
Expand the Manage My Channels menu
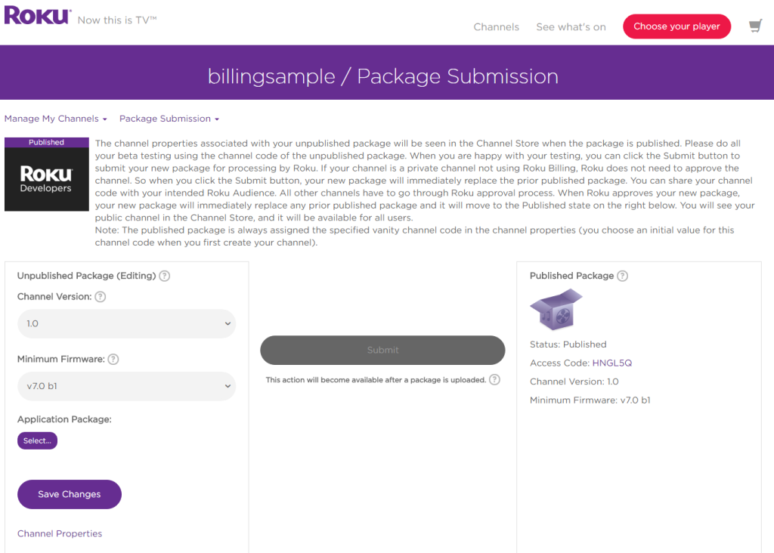click(55, 119)
